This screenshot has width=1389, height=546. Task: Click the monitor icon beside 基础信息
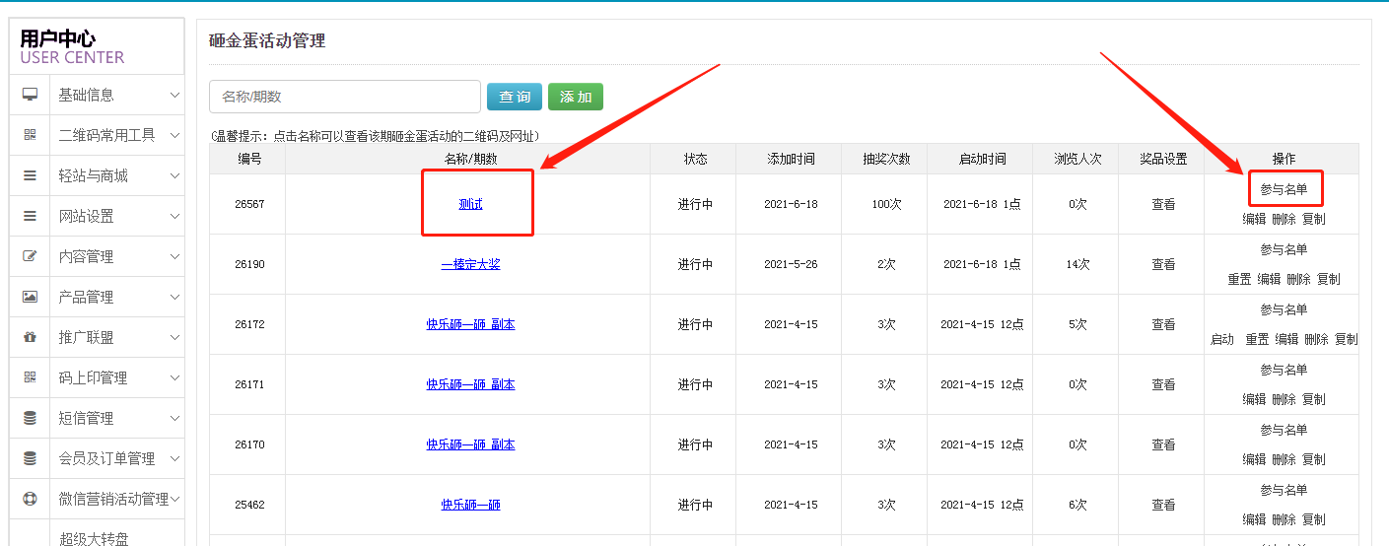click(30, 95)
